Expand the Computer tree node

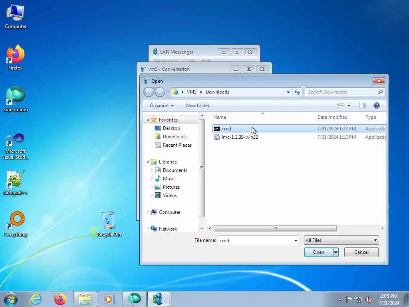[x=148, y=212]
